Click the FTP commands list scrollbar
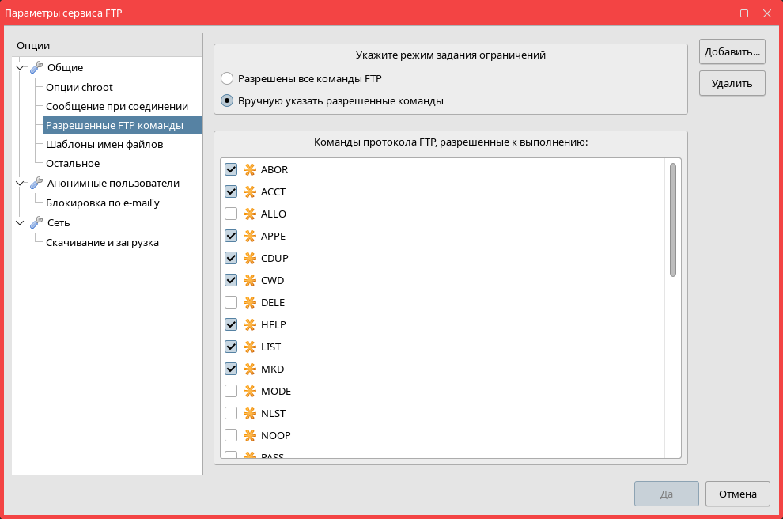This screenshot has height=519, width=783. pos(673,220)
